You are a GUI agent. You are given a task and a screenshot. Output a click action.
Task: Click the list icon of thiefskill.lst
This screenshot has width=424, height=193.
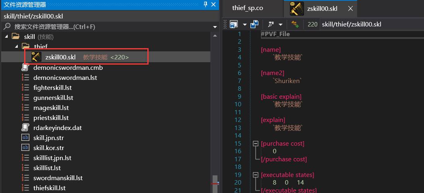point(25,188)
